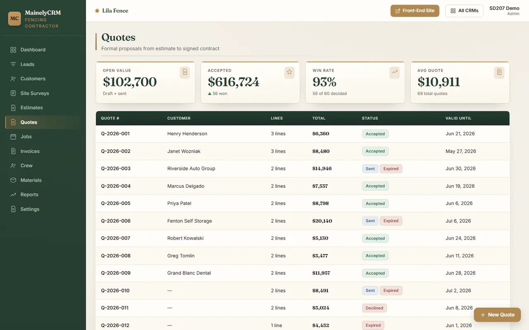
Task: Click the $20,140 total amount
Action: click(x=322, y=221)
